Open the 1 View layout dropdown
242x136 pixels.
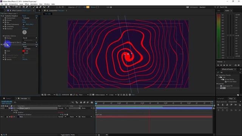tap(113, 95)
